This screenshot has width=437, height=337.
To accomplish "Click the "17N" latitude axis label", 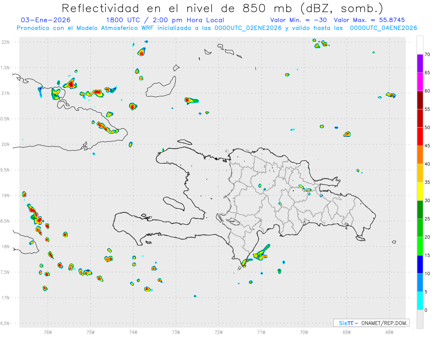I will point(5,298).
